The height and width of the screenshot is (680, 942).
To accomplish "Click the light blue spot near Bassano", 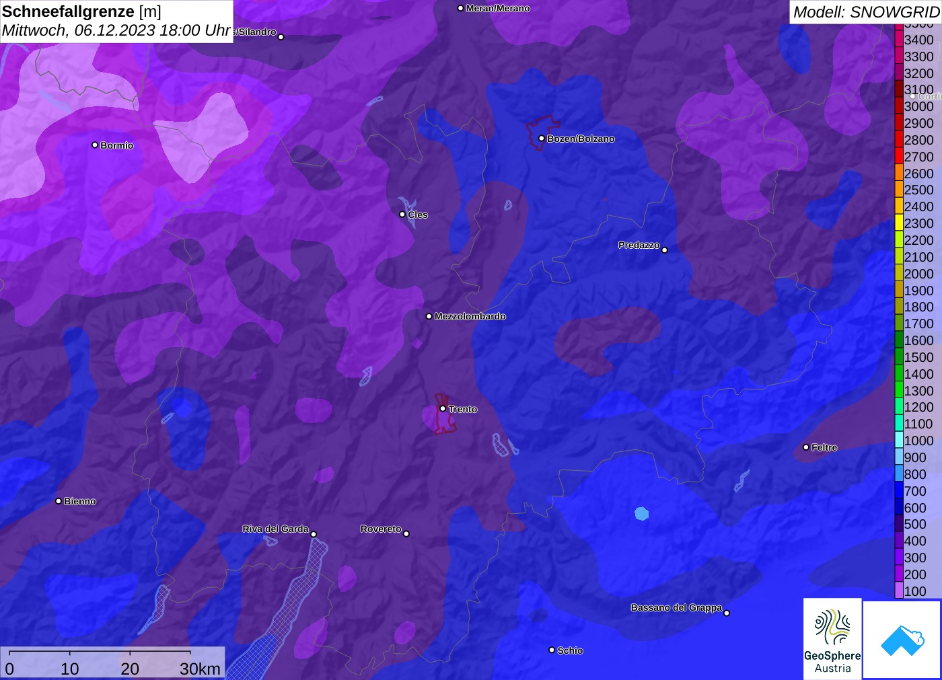I will [x=642, y=514].
